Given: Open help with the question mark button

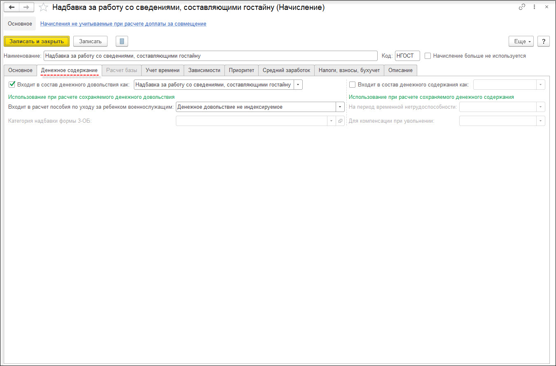Looking at the screenshot, I should 544,41.
